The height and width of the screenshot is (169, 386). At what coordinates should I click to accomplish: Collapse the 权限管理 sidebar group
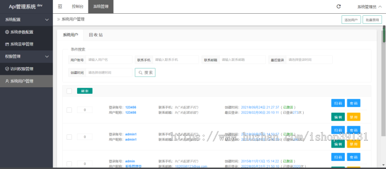click(26, 56)
